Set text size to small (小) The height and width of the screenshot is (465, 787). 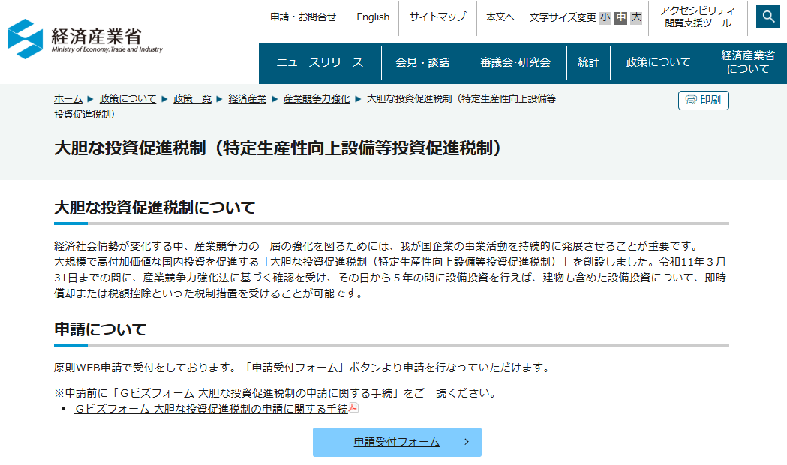tap(605, 17)
